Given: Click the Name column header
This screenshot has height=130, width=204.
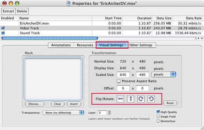Looking at the screenshot, I should pos(56,18).
